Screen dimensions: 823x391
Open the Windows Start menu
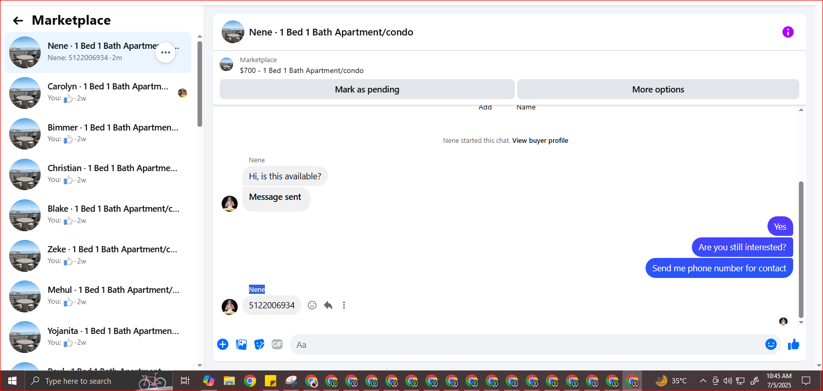pyautogui.click(x=12, y=381)
